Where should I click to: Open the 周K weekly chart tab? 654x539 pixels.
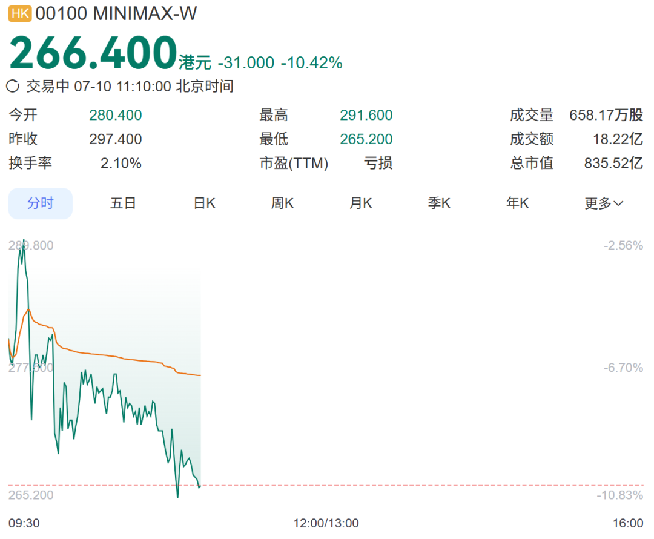click(x=282, y=203)
